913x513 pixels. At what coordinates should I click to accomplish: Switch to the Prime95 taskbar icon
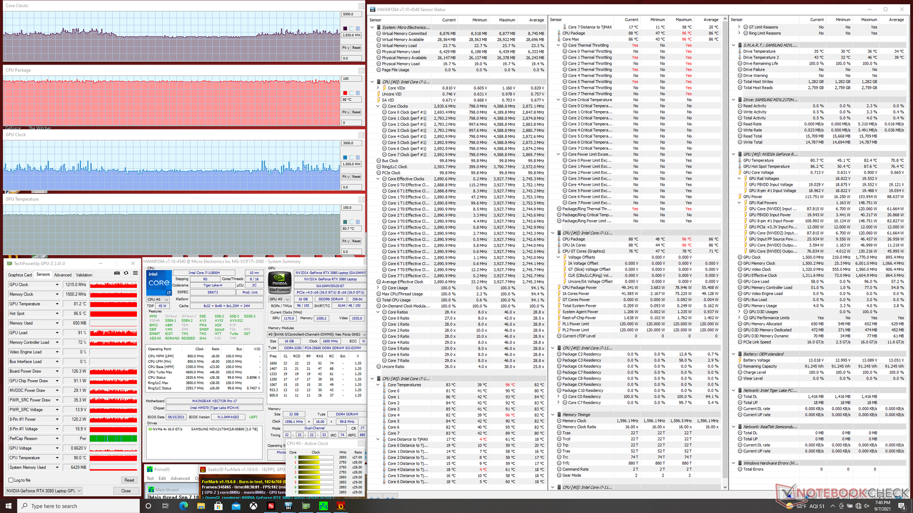click(x=323, y=506)
